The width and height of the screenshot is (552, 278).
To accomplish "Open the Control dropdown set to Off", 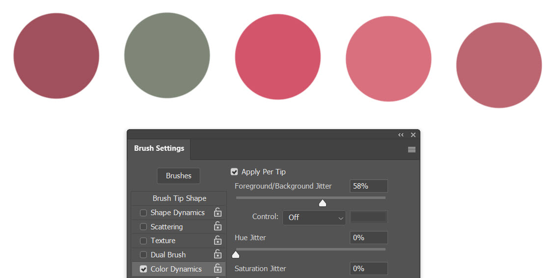I will (314, 218).
